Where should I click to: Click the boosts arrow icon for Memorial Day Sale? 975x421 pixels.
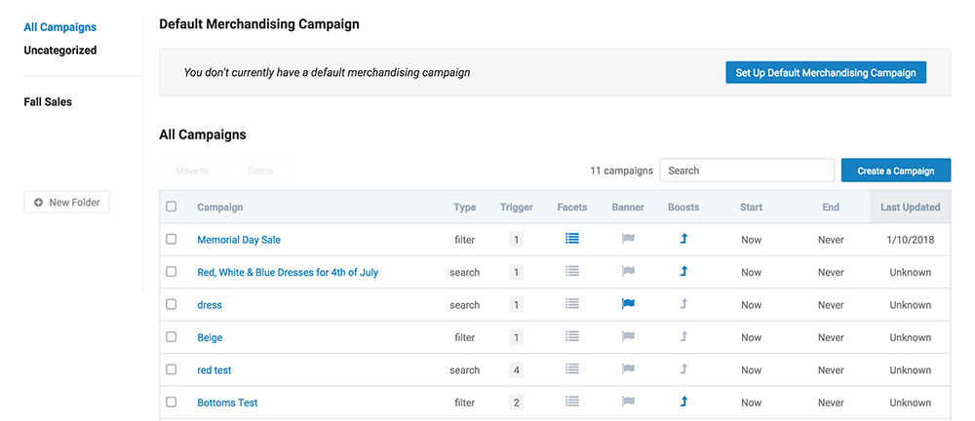pos(683,239)
